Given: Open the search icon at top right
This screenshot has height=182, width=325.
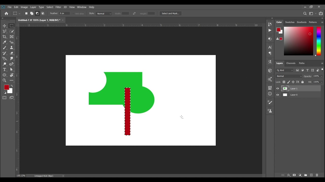Looking at the screenshot, I should point(305,13).
